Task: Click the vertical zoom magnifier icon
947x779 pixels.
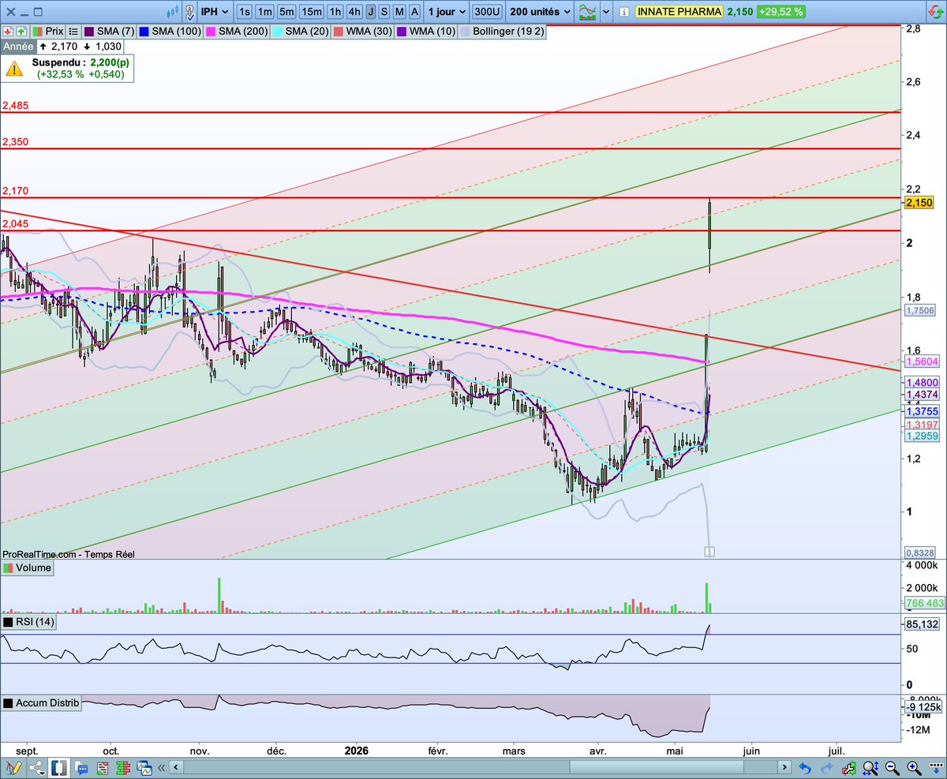Action: pyautogui.click(x=870, y=768)
